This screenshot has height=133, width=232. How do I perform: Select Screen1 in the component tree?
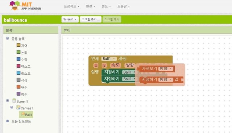[22, 101]
